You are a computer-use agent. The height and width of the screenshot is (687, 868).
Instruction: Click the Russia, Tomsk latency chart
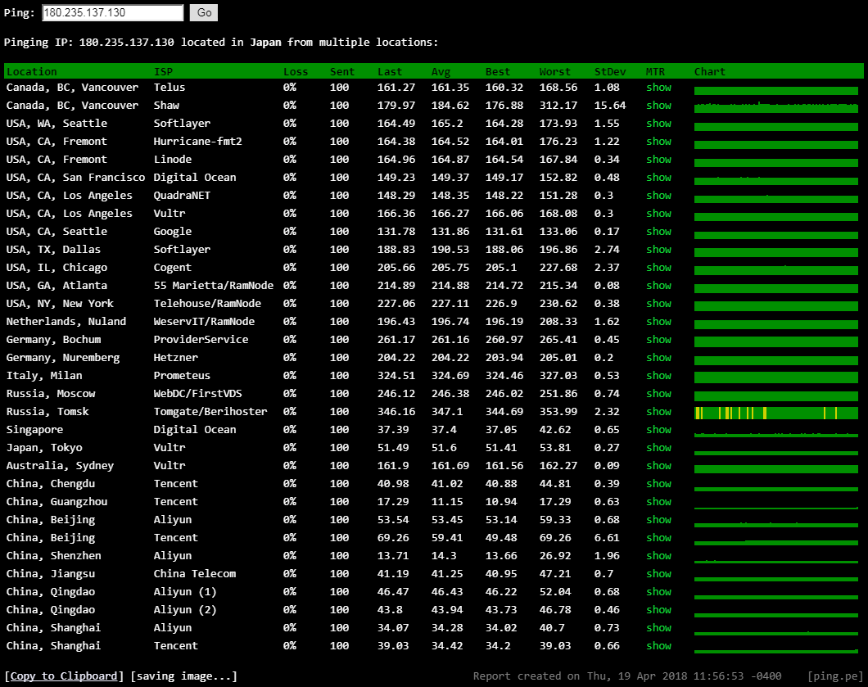pyautogui.click(x=775, y=413)
